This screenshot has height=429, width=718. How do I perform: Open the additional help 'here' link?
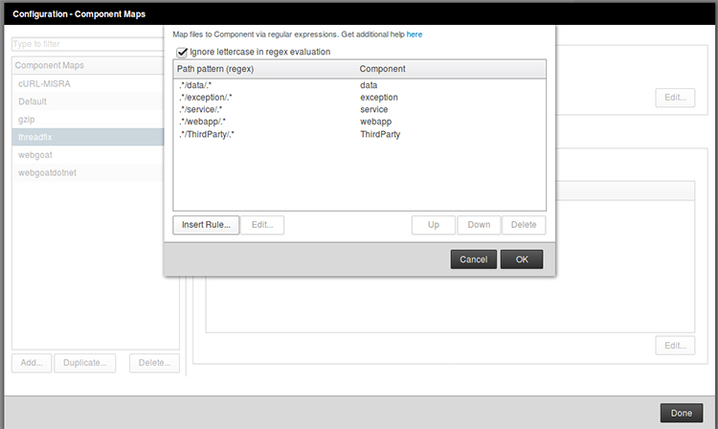tap(415, 34)
